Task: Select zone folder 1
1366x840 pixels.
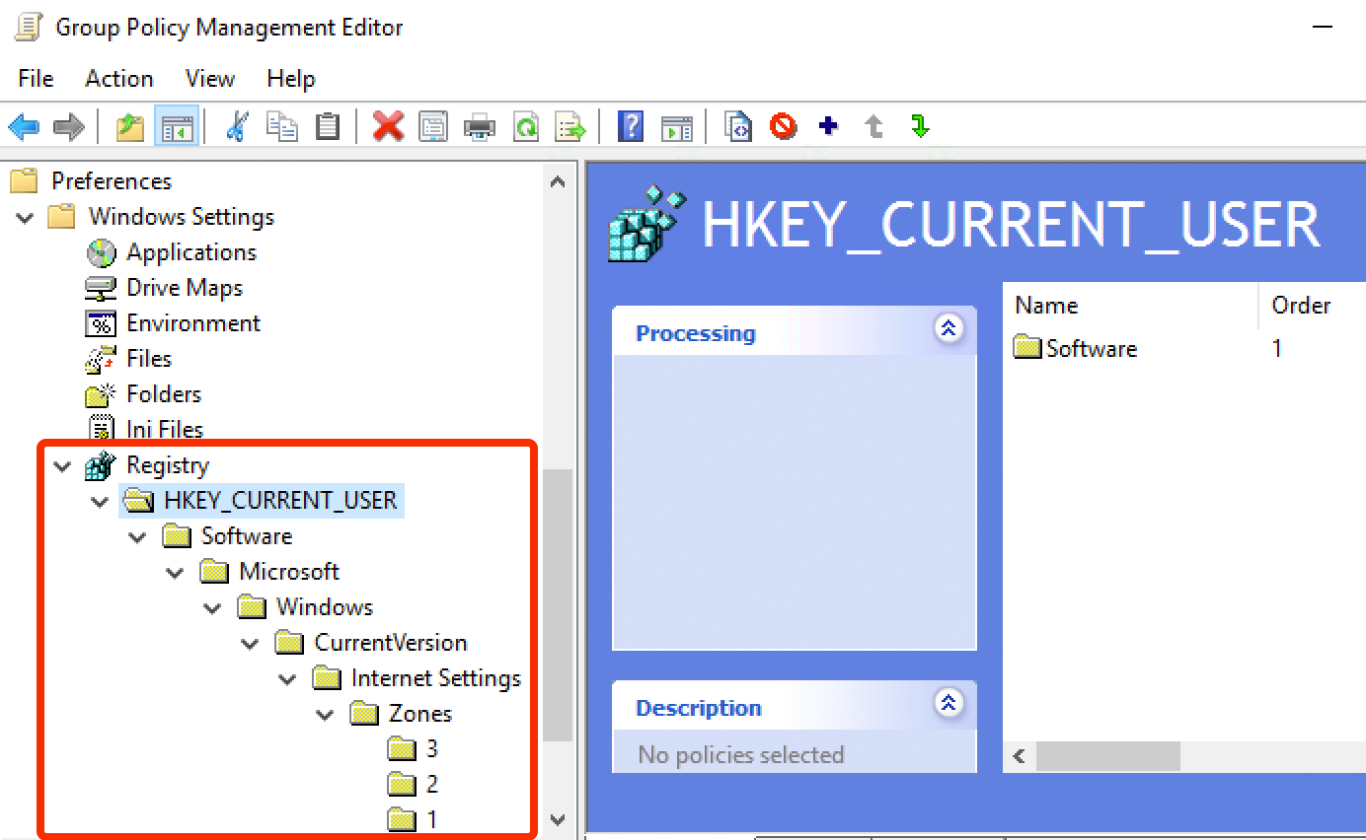Action: click(431, 820)
